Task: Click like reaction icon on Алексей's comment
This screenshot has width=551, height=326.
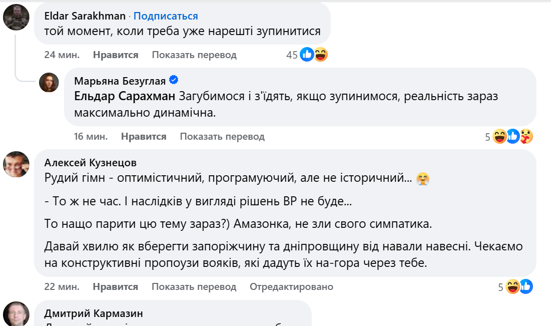Action: 526,287
